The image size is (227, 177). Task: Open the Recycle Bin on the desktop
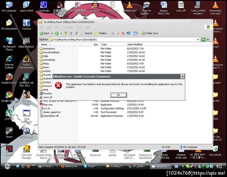[x=215, y=151]
